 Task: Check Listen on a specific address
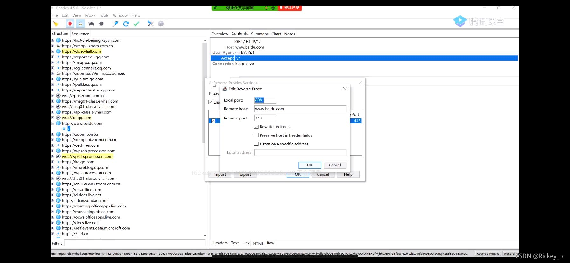tap(256, 144)
